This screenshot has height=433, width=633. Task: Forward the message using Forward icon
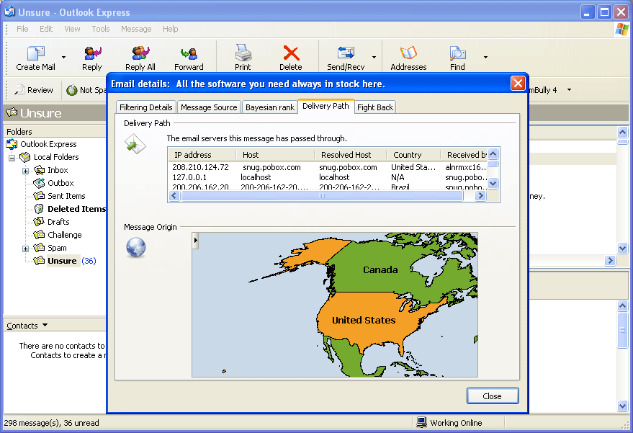pyautogui.click(x=189, y=54)
